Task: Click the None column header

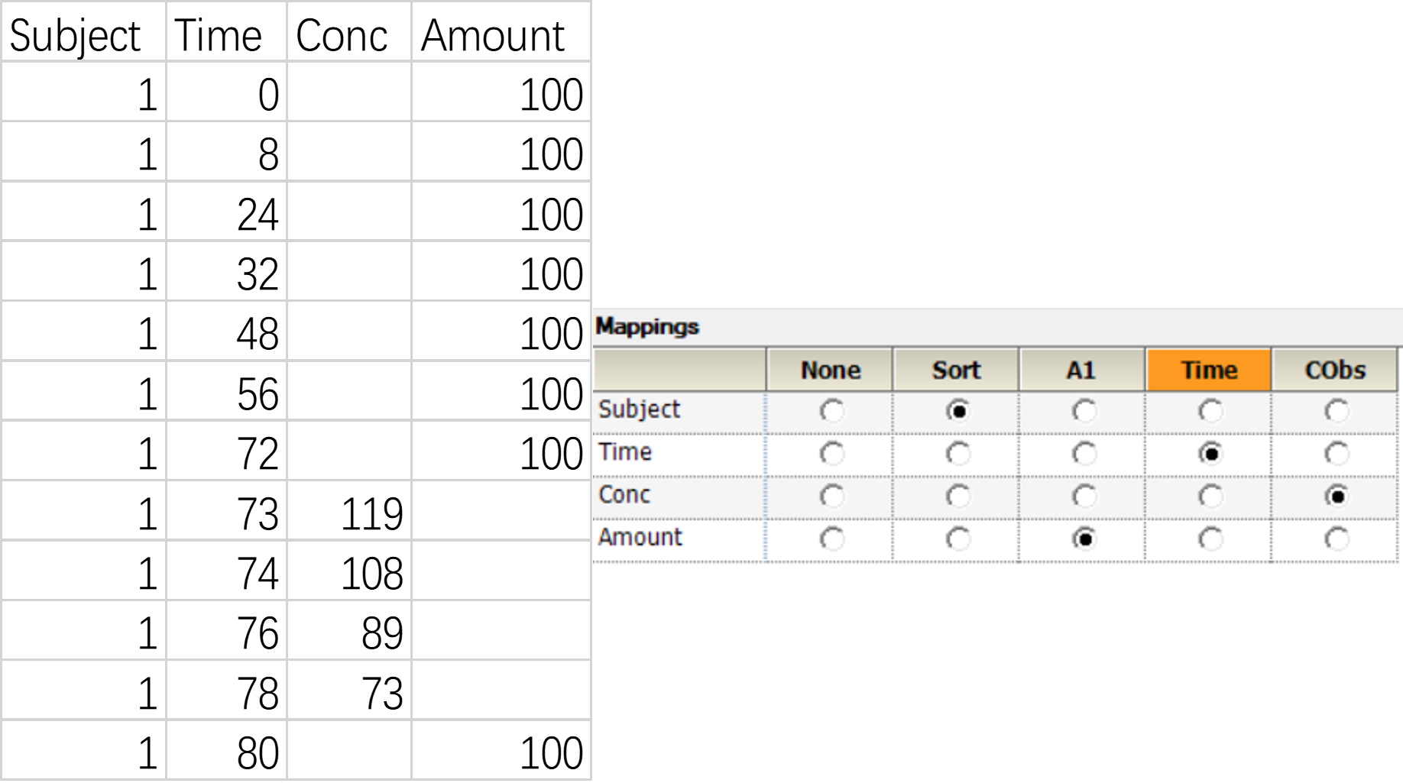Action: pos(830,370)
